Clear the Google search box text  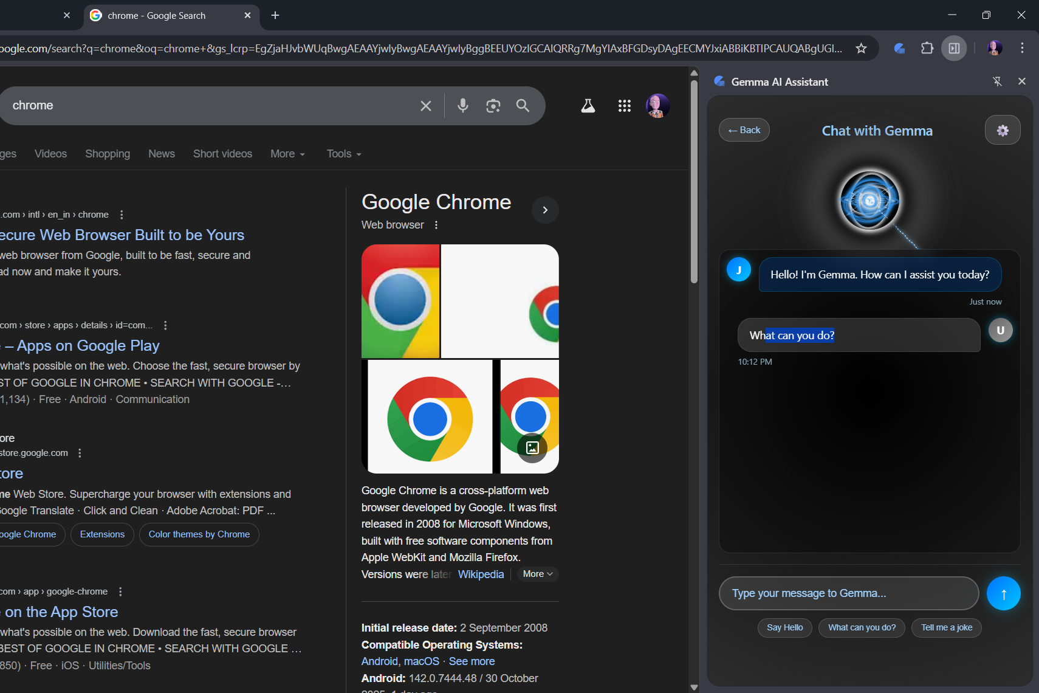click(x=426, y=106)
